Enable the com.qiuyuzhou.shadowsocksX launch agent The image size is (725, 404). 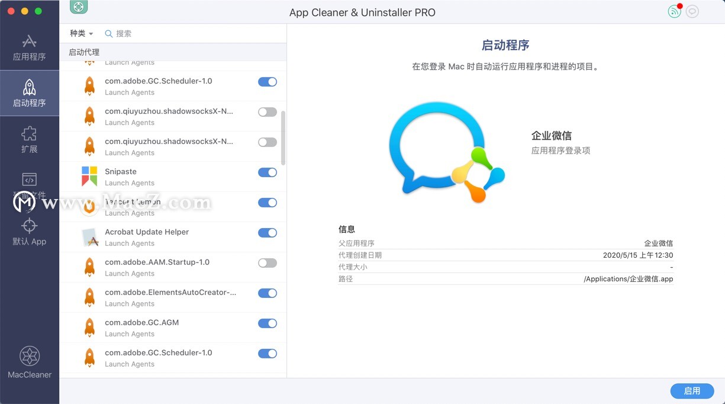(x=267, y=113)
